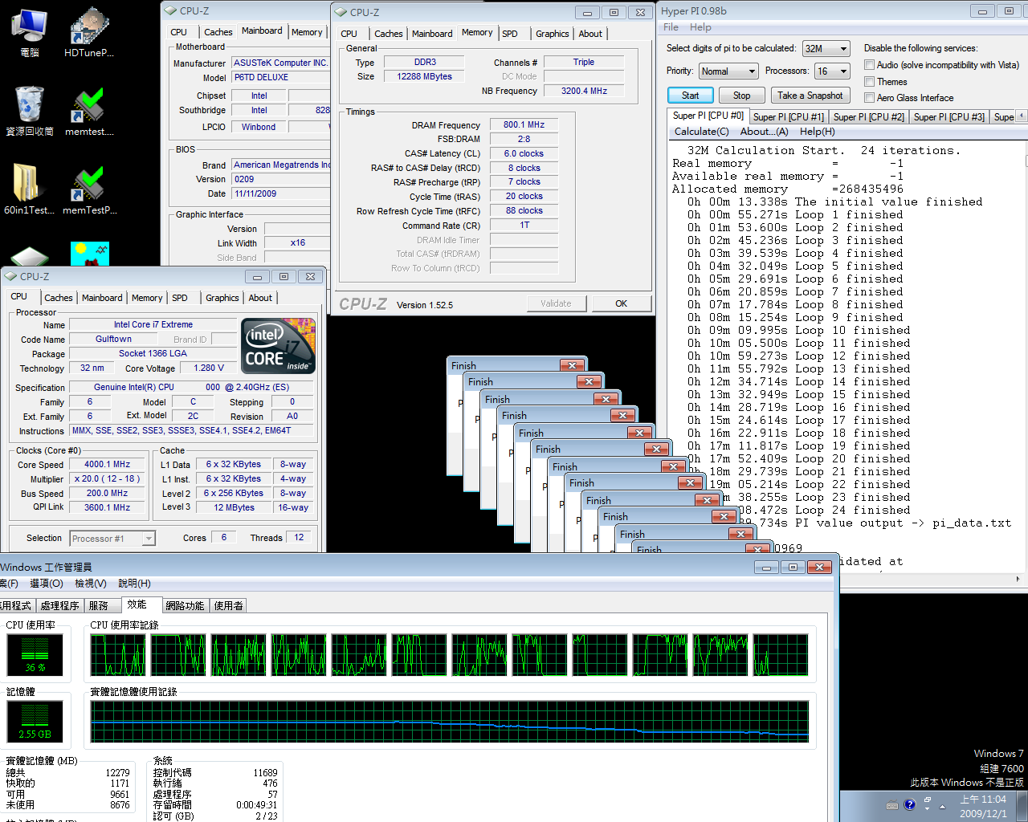Switch to Super PI [CPU #3] tab
1028x822 pixels.
949,117
